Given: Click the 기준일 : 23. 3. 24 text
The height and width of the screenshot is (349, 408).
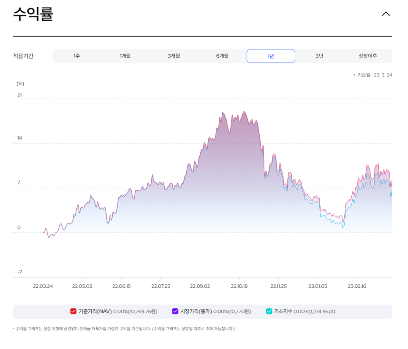Looking at the screenshot, I should point(375,75).
